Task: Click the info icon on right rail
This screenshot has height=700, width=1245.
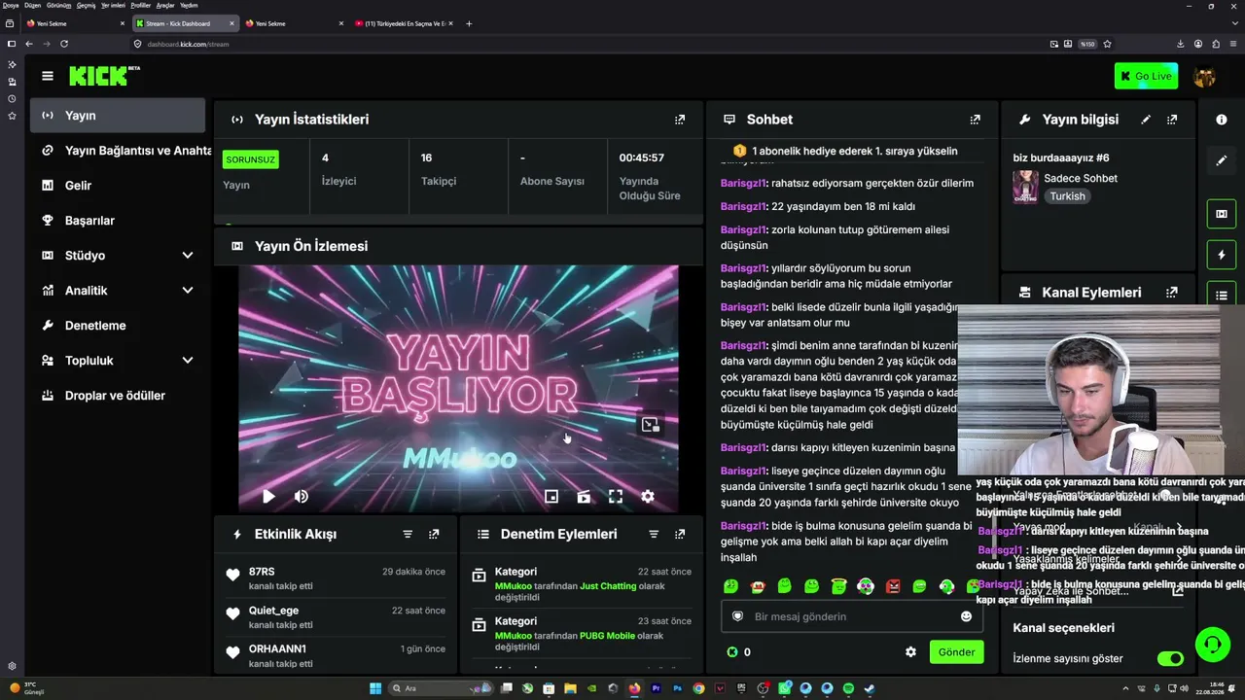Action: click(1222, 120)
